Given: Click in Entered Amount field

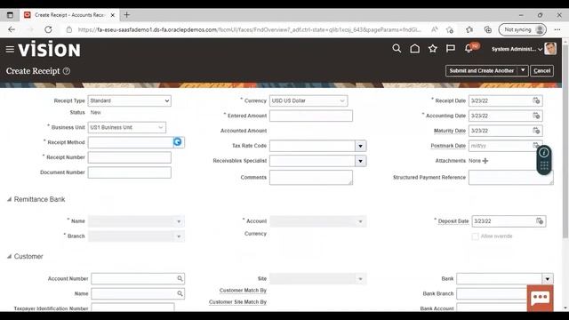Looking at the screenshot, I should (311, 116).
